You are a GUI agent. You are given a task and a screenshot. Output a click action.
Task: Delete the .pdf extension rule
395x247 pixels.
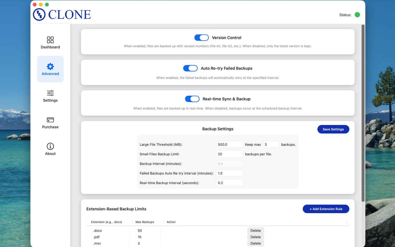[x=255, y=237]
